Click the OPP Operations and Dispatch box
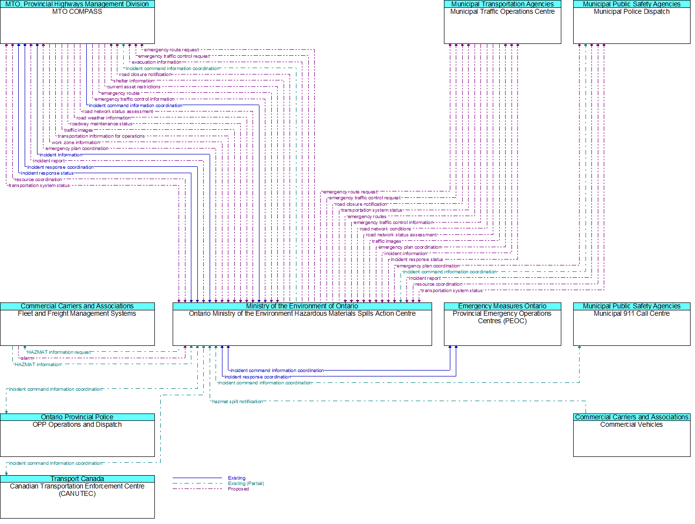This screenshot has width=695, height=524. pyautogui.click(x=77, y=438)
